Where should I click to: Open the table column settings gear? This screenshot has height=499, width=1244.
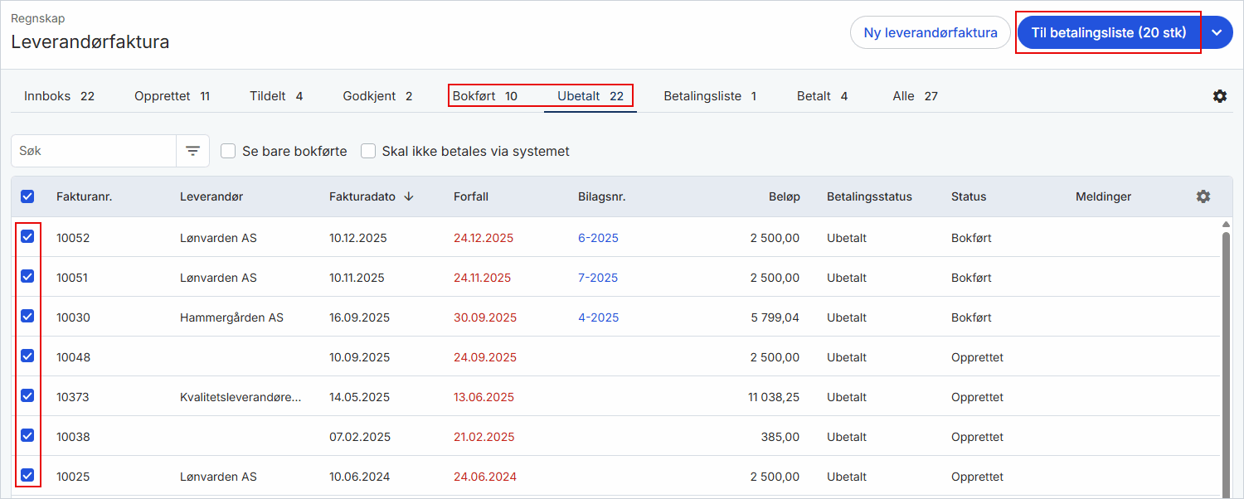click(1203, 196)
